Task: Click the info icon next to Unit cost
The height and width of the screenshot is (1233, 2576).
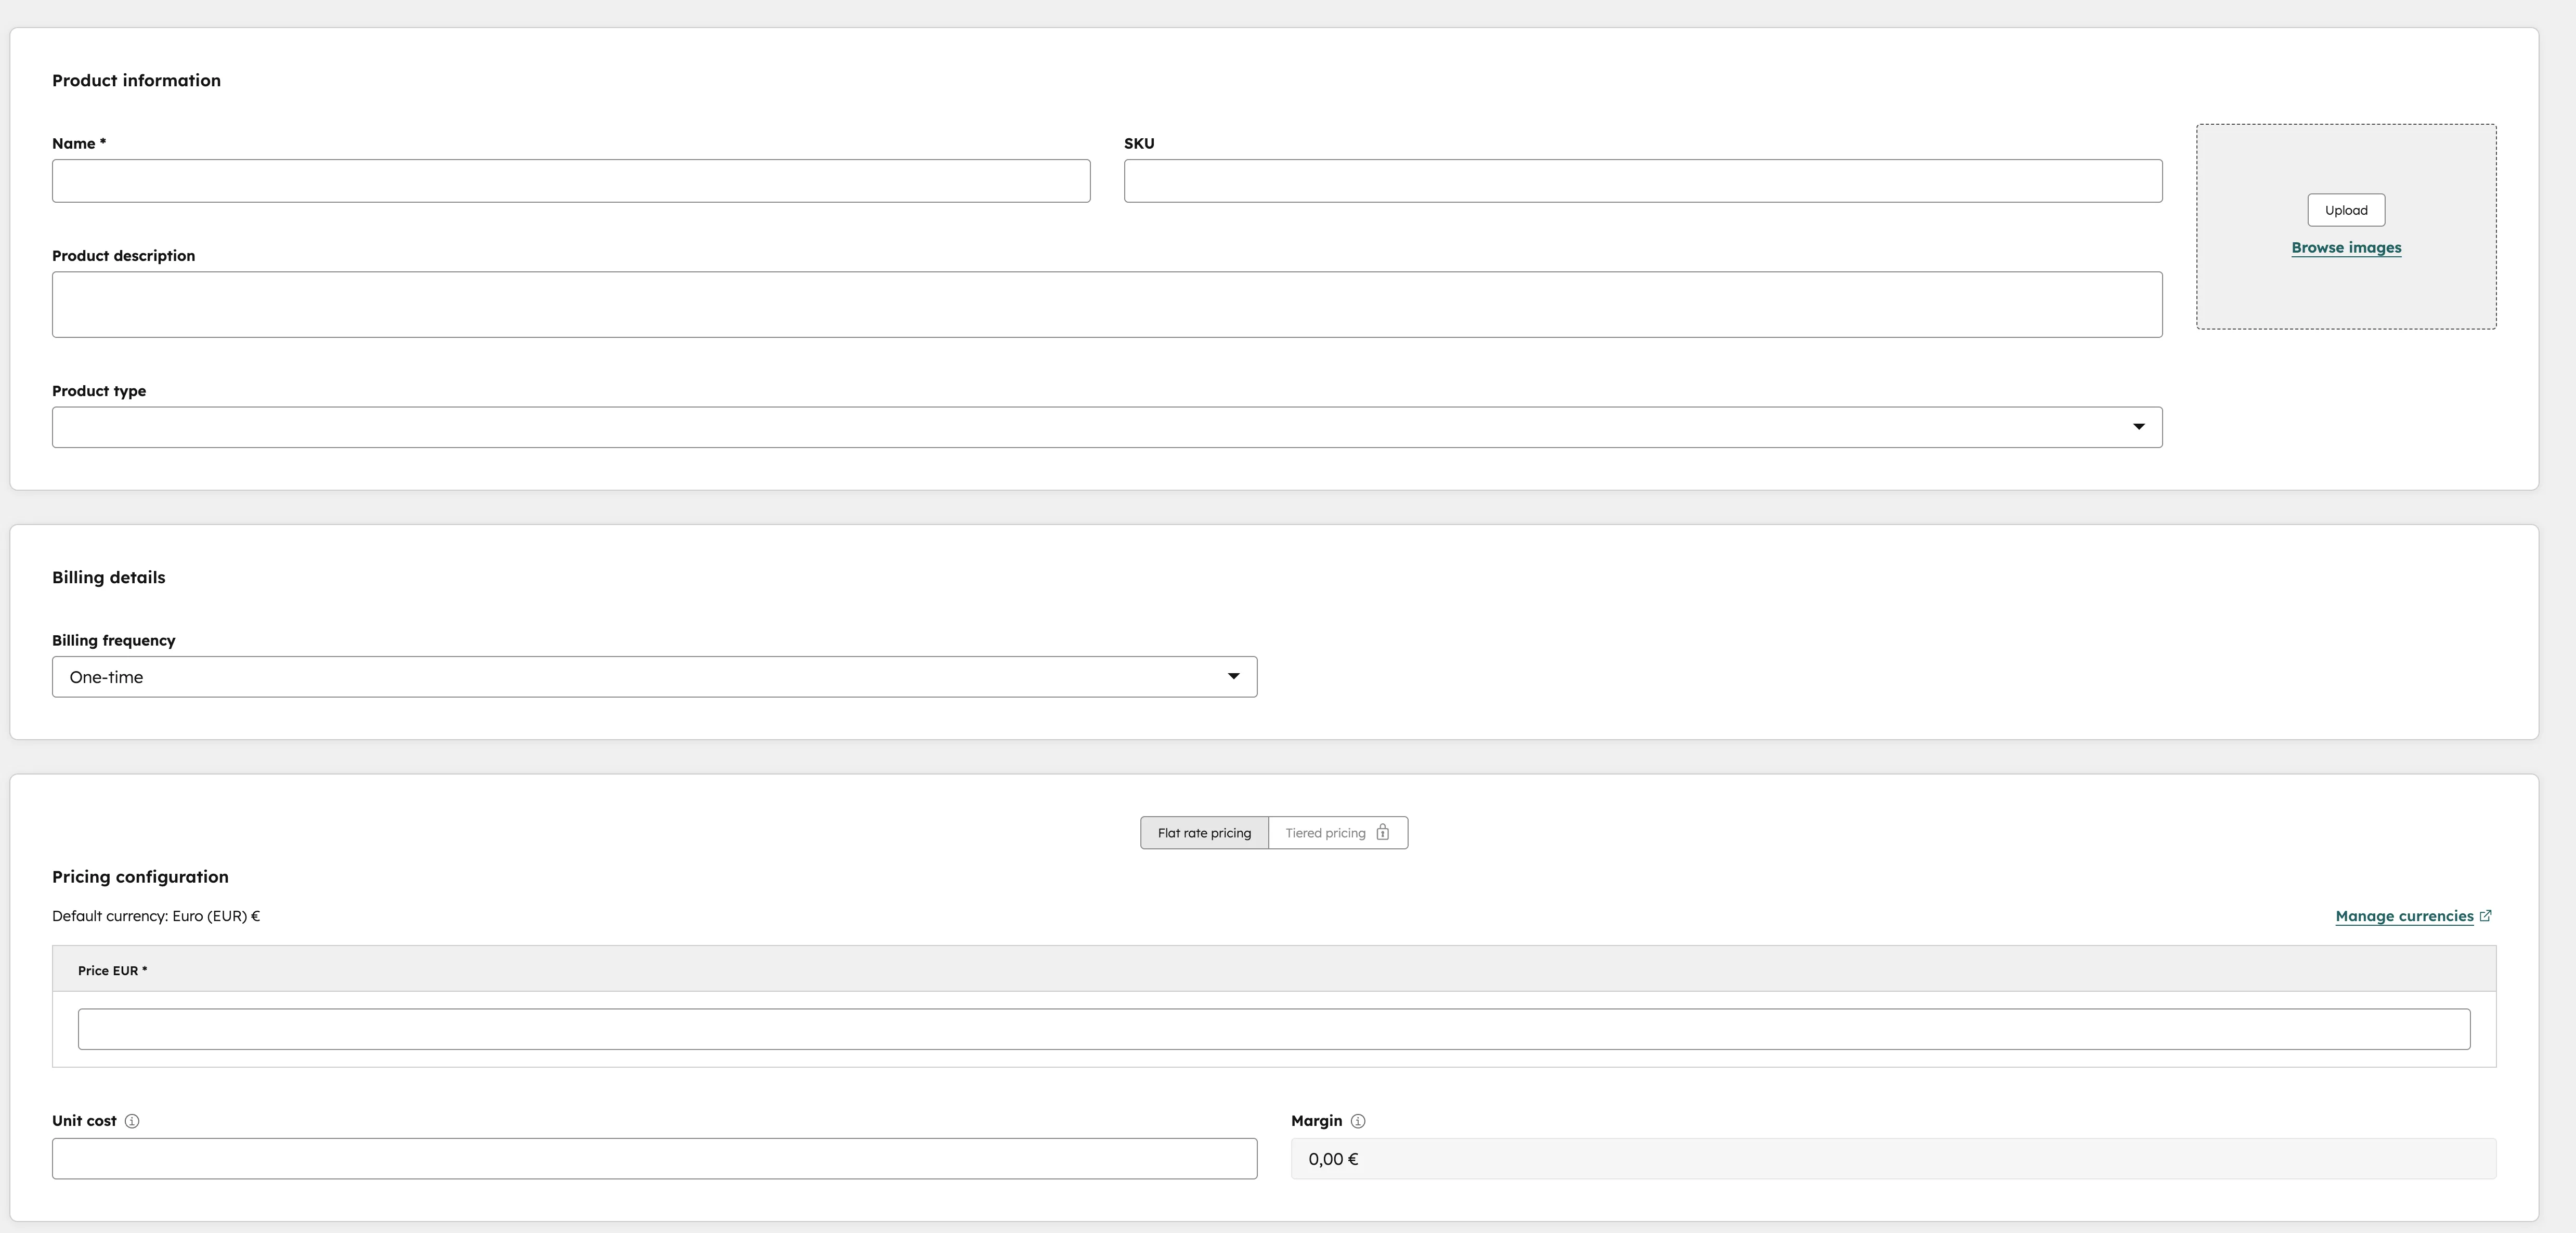Action: point(131,1121)
